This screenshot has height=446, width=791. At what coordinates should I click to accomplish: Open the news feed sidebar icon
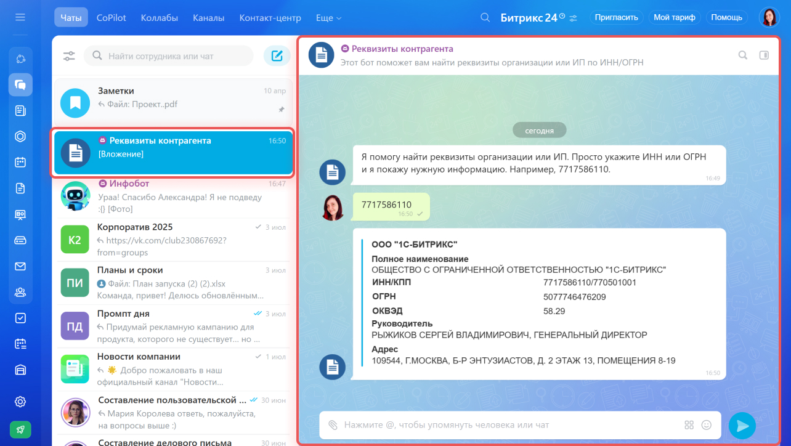pyautogui.click(x=20, y=110)
